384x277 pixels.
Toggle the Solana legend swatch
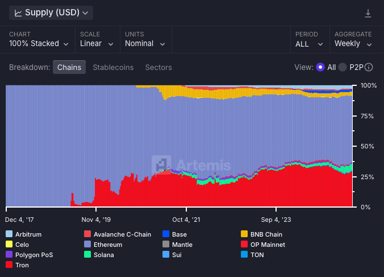87,254
